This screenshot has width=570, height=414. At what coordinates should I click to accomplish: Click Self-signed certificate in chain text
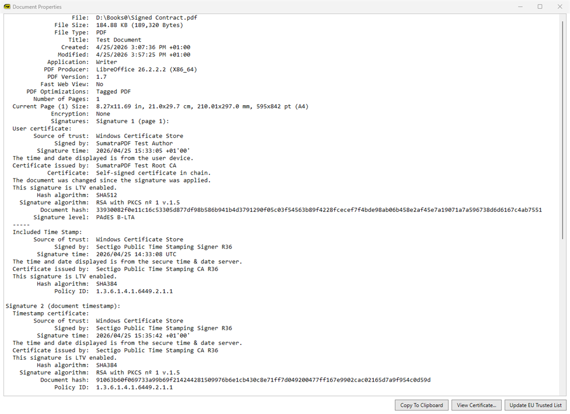153,173
